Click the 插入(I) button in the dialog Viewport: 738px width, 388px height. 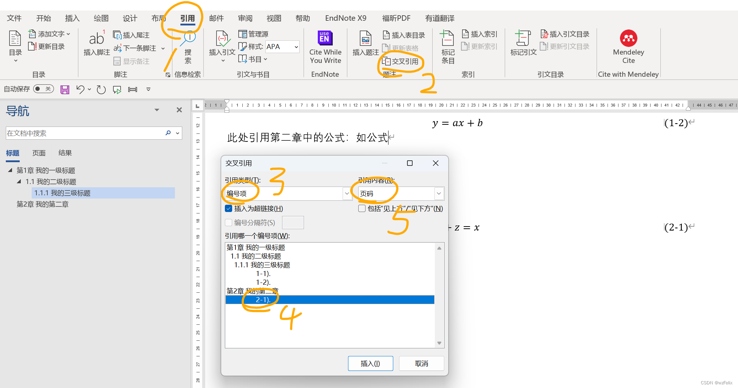coord(370,364)
